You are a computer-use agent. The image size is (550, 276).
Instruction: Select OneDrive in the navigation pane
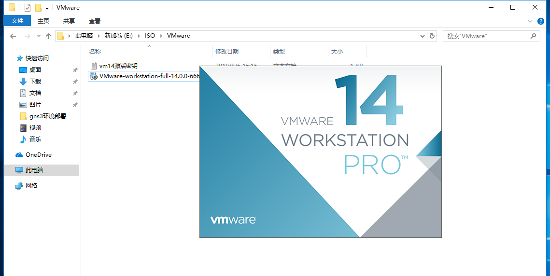click(38, 155)
